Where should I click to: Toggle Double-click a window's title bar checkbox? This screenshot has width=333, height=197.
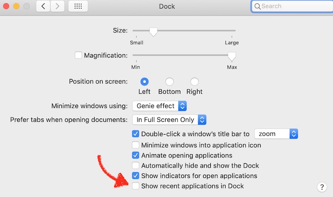pos(136,134)
